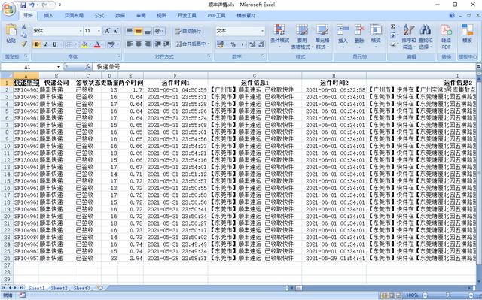Image resolution: width=482 pixels, height=300 pixels.
Task: Switch to the Insert ribbon tab
Action: pos(48,15)
